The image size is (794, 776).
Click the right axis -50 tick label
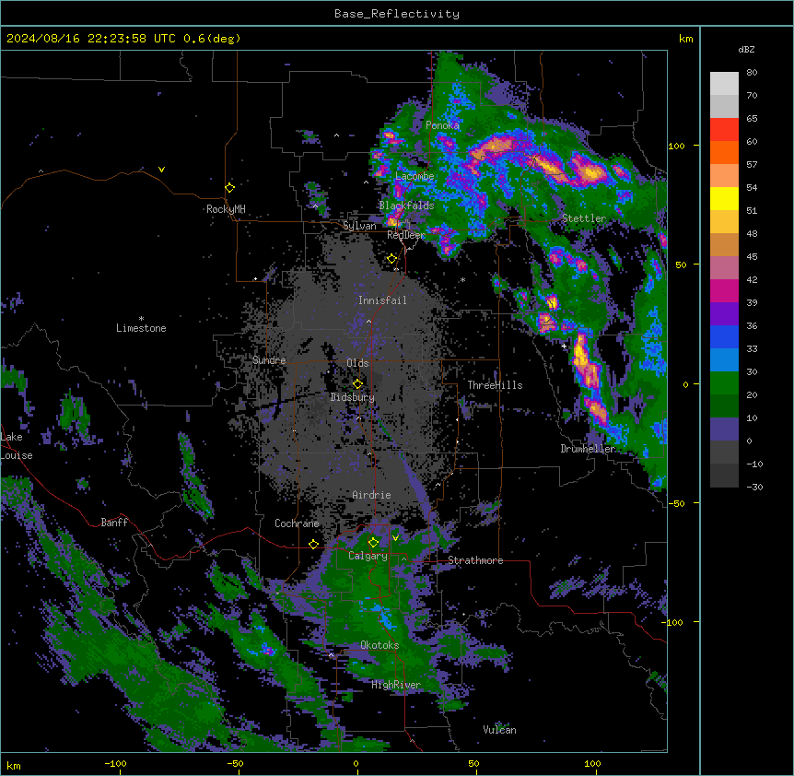(676, 503)
